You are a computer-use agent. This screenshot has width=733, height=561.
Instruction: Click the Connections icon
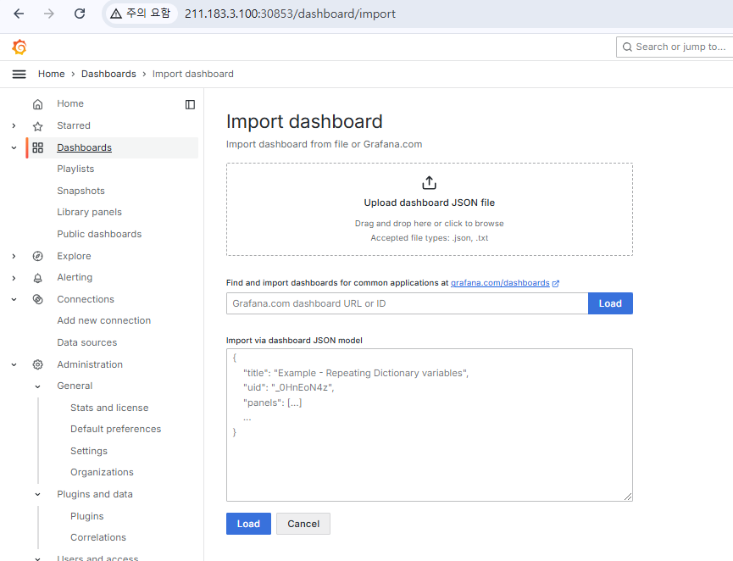pos(38,299)
